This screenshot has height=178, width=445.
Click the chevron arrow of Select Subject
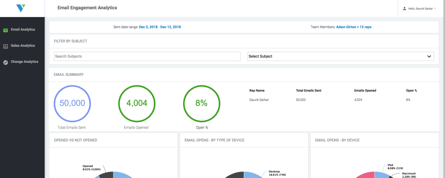[x=429, y=56]
